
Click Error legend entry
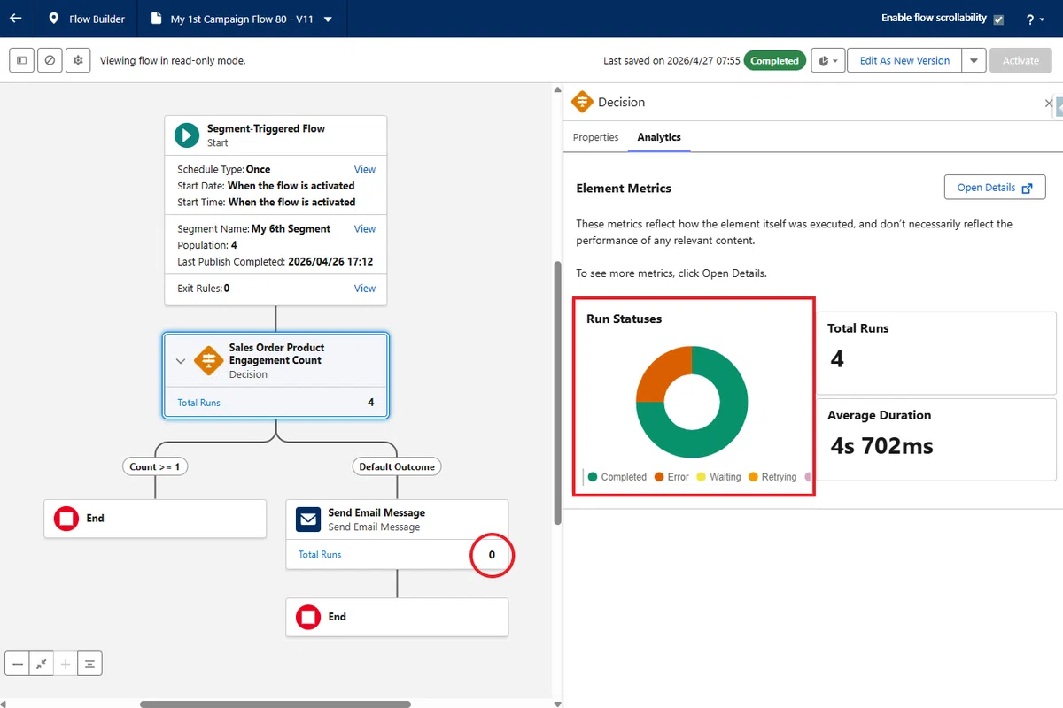pos(671,477)
